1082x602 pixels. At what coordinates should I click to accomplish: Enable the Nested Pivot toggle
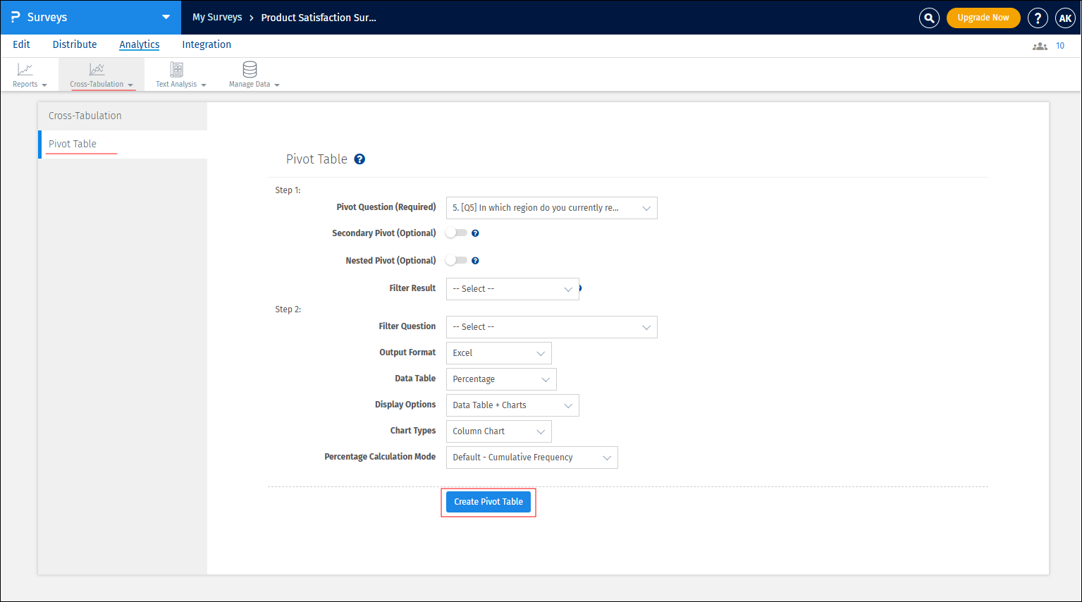(455, 260)
